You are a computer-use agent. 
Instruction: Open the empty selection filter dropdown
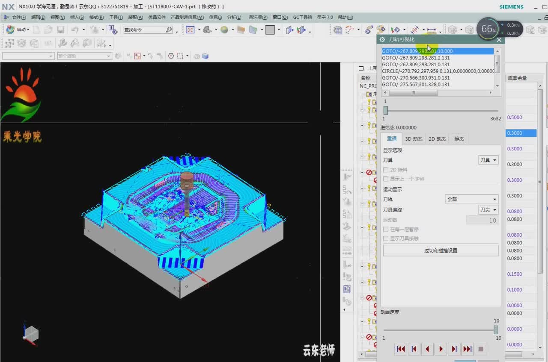coord(28,56)
